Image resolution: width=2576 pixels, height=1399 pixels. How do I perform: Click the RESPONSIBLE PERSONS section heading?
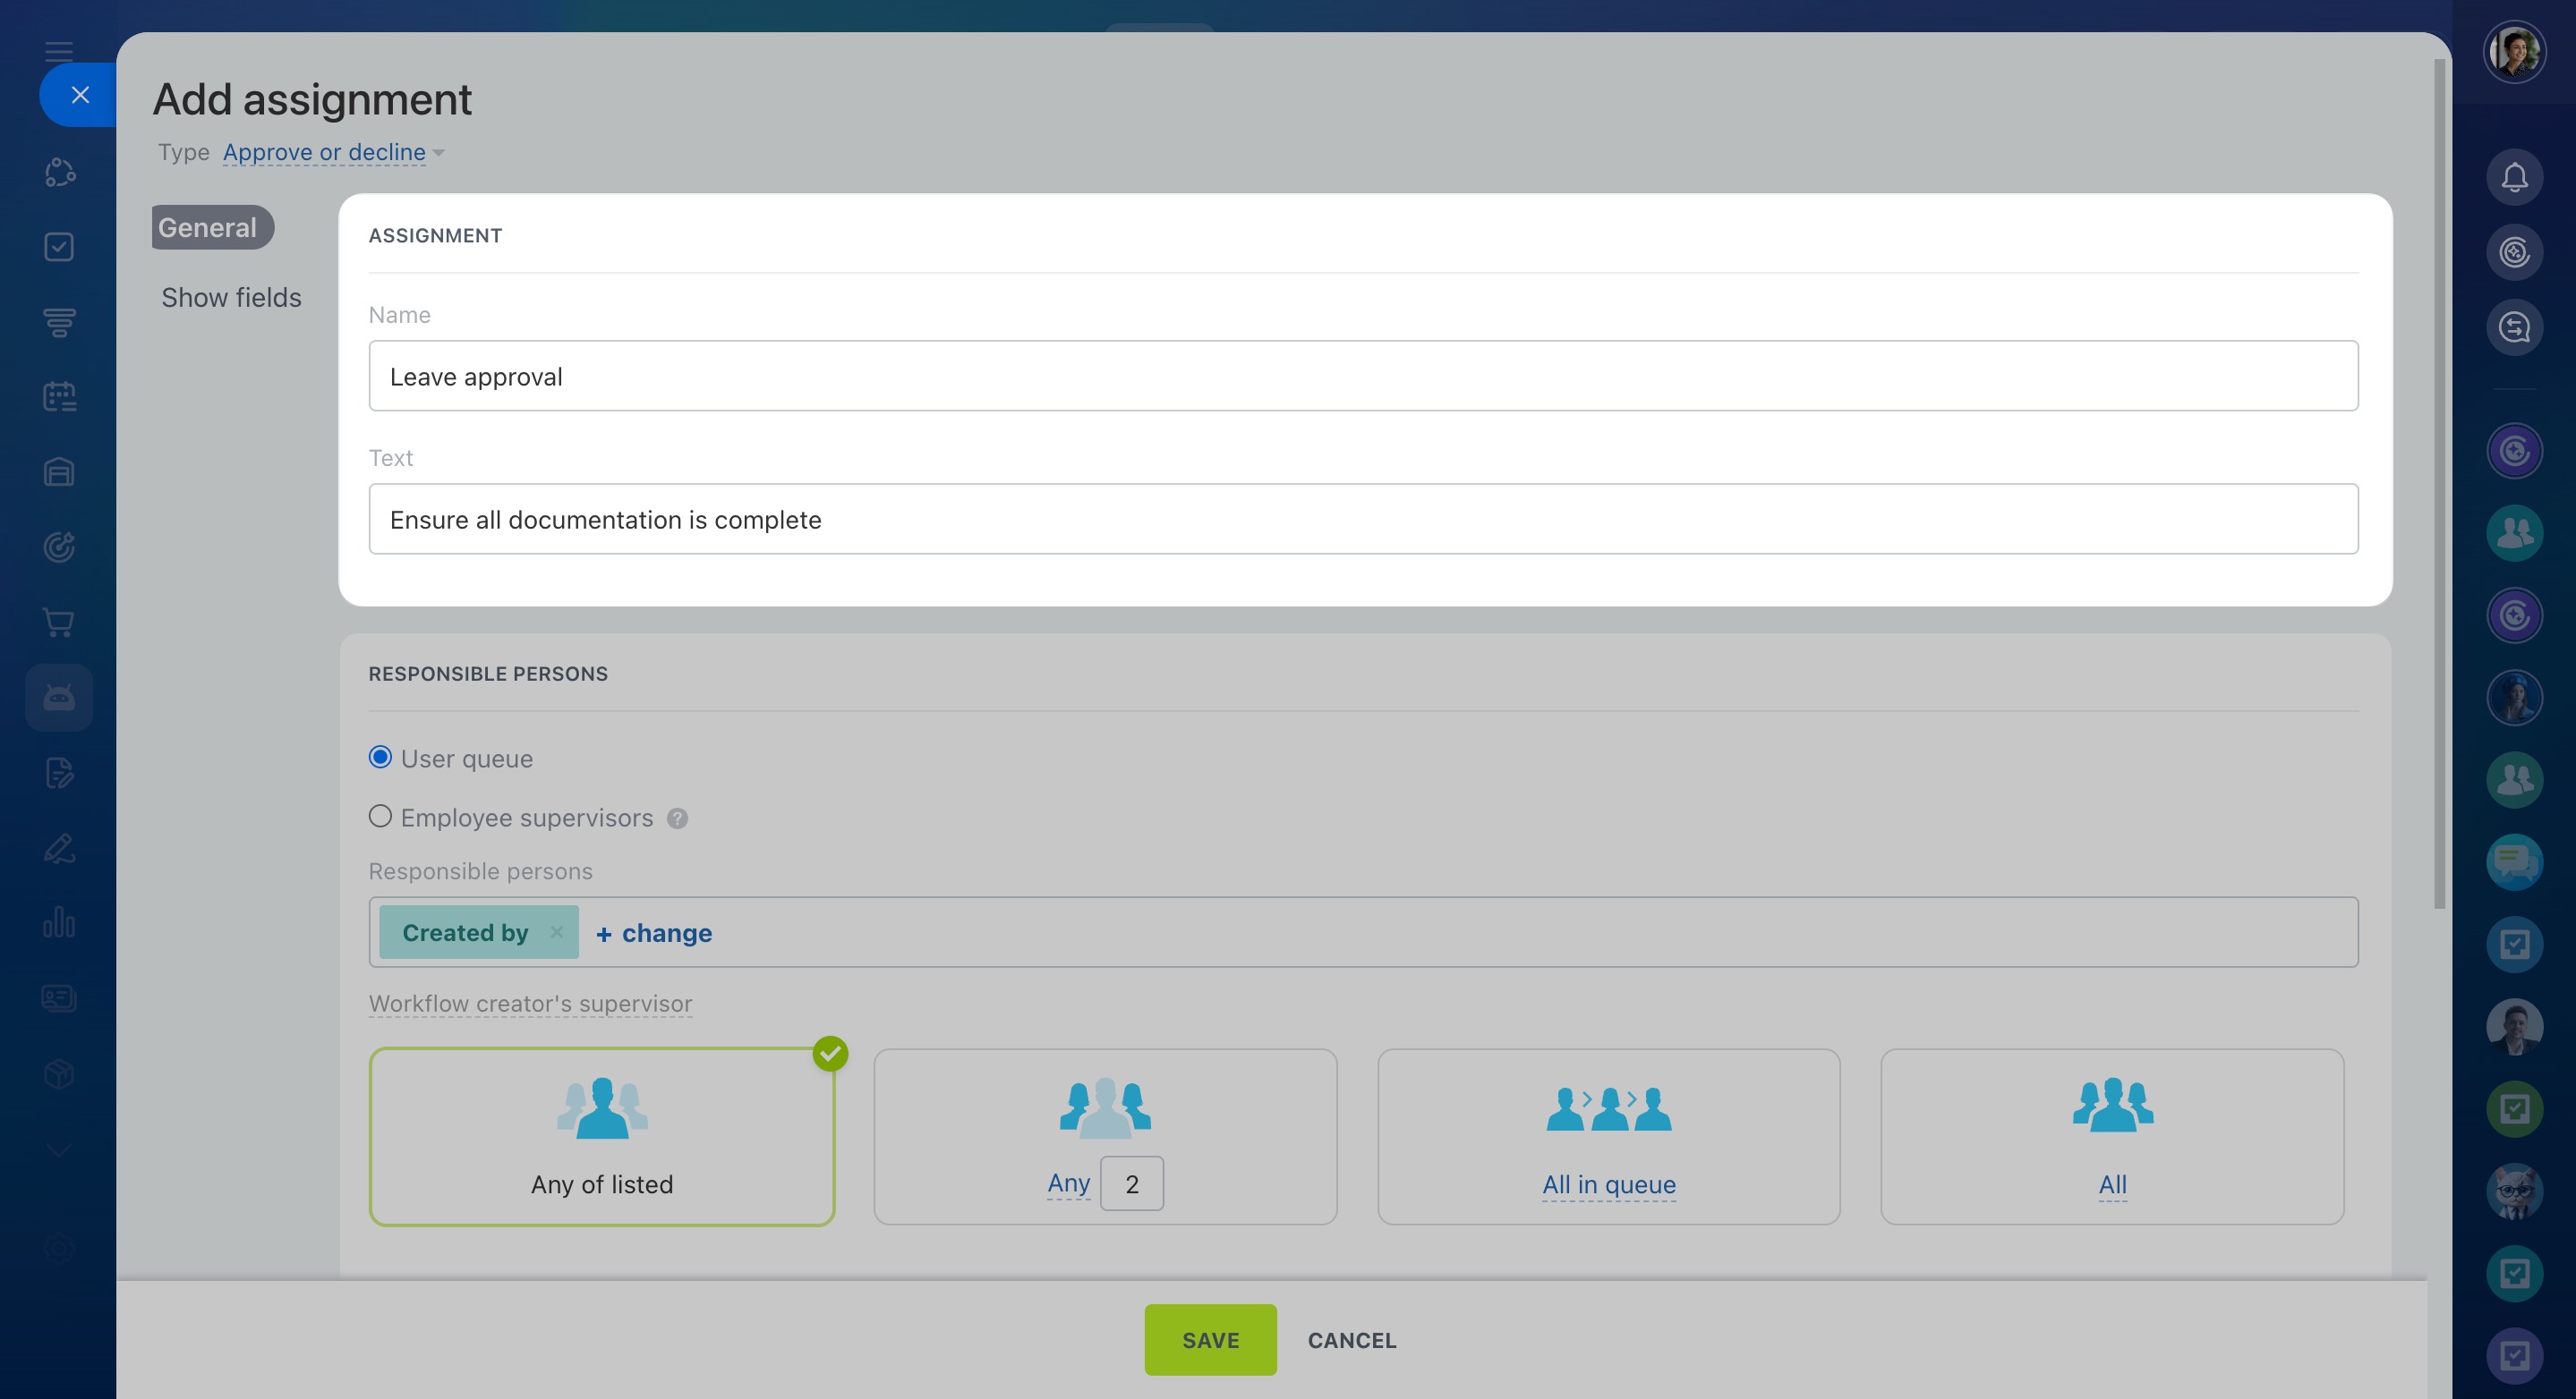(488, 674)
